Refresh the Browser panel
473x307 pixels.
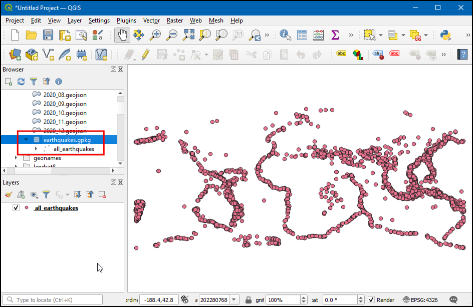(x=21, y=81)
